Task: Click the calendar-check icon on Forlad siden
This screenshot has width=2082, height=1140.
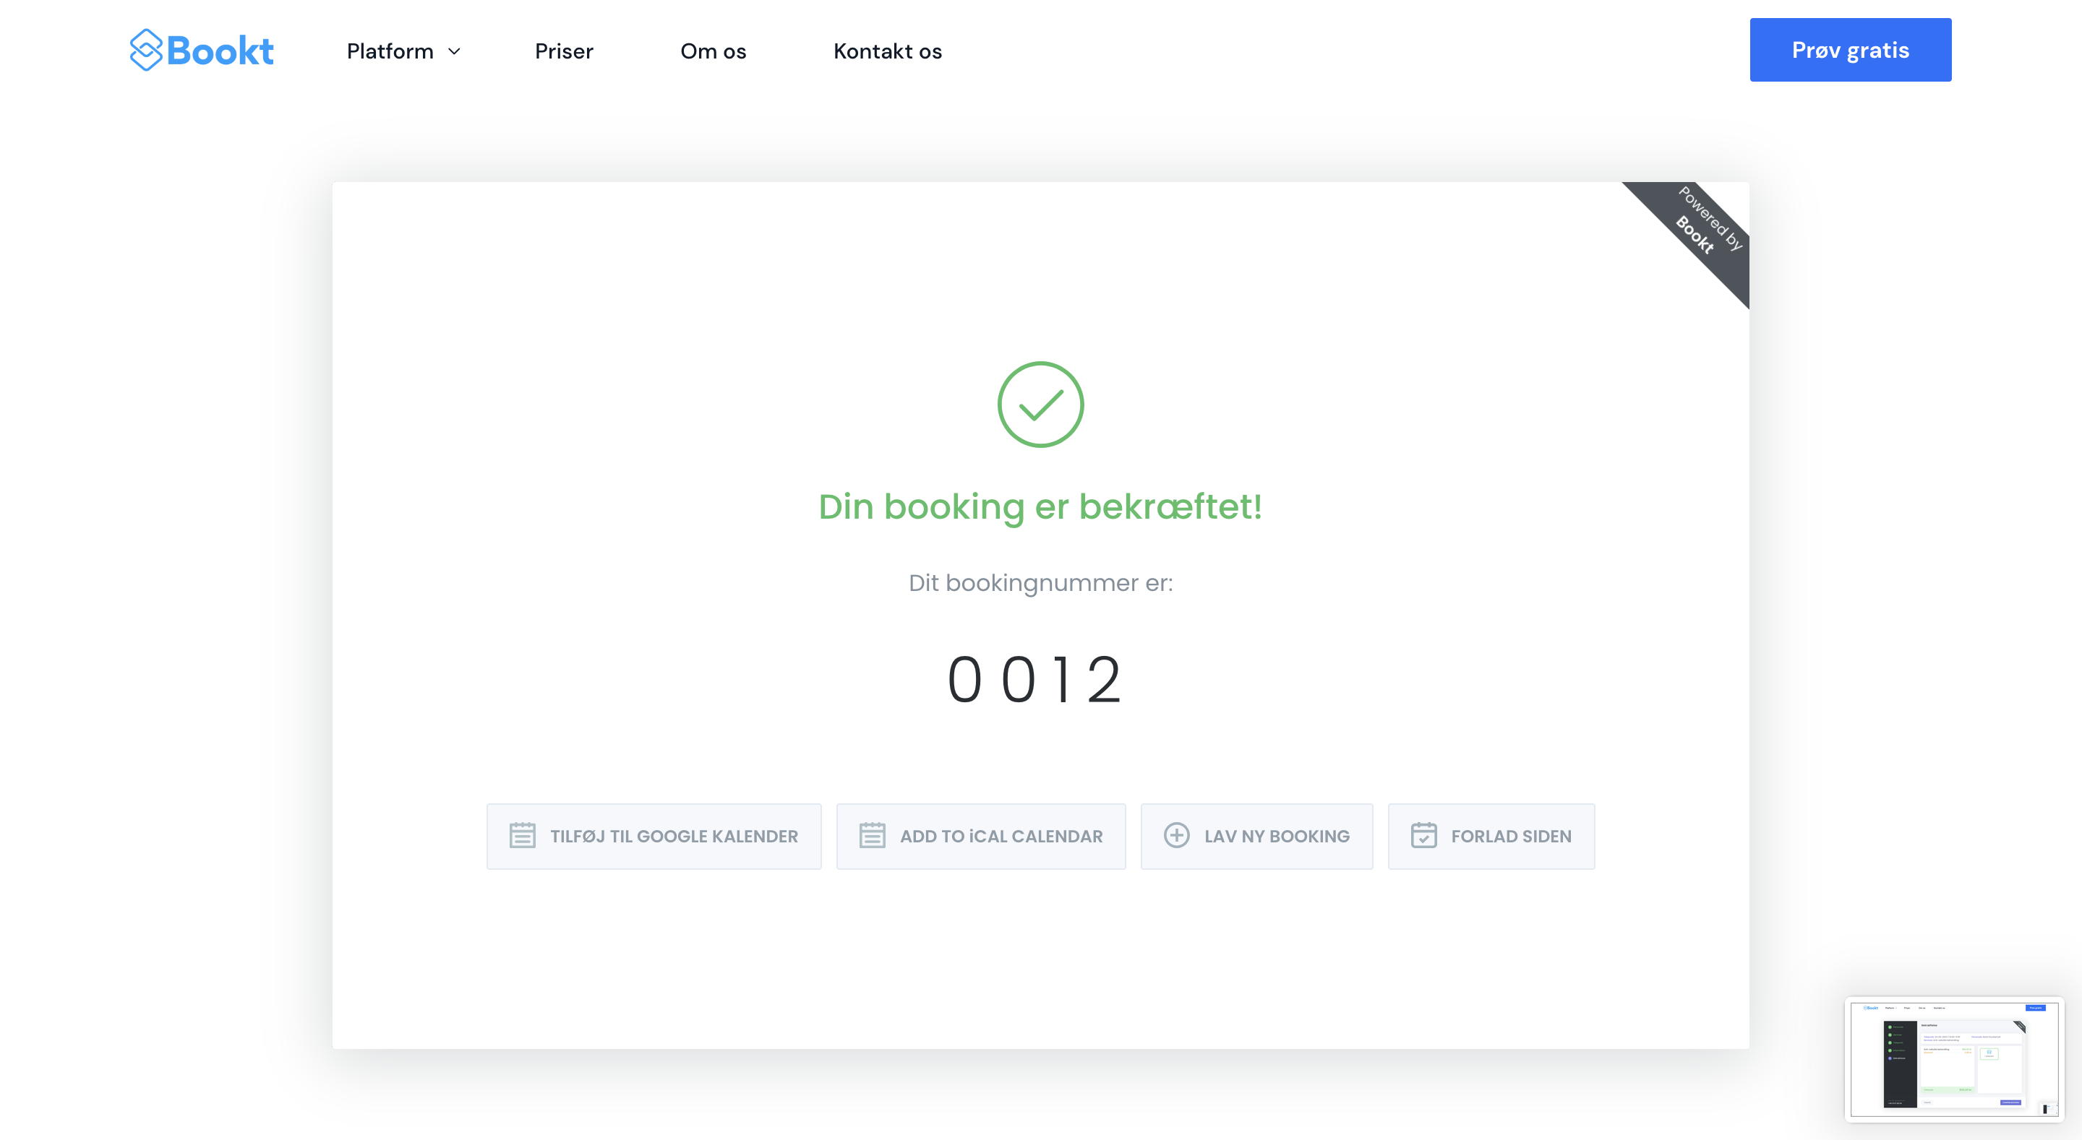Action: click(1423, 835)
